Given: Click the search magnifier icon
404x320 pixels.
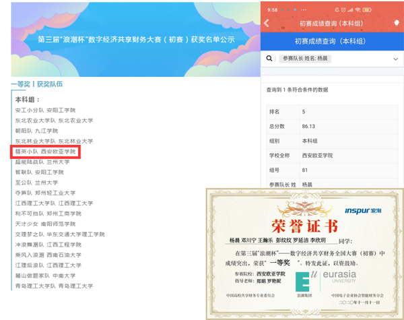Looking at the screenshot, I should (x=269, y=59).
